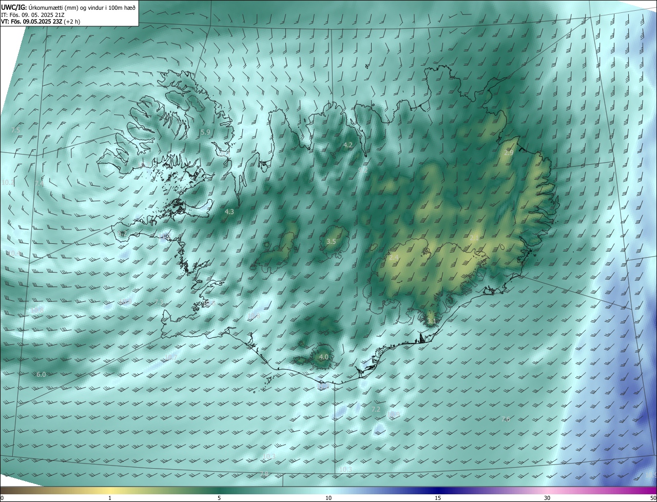Click the 3.5 value label inside the glacier outline
The width and height of the screenshot is (657, 502).
[331, 241]
